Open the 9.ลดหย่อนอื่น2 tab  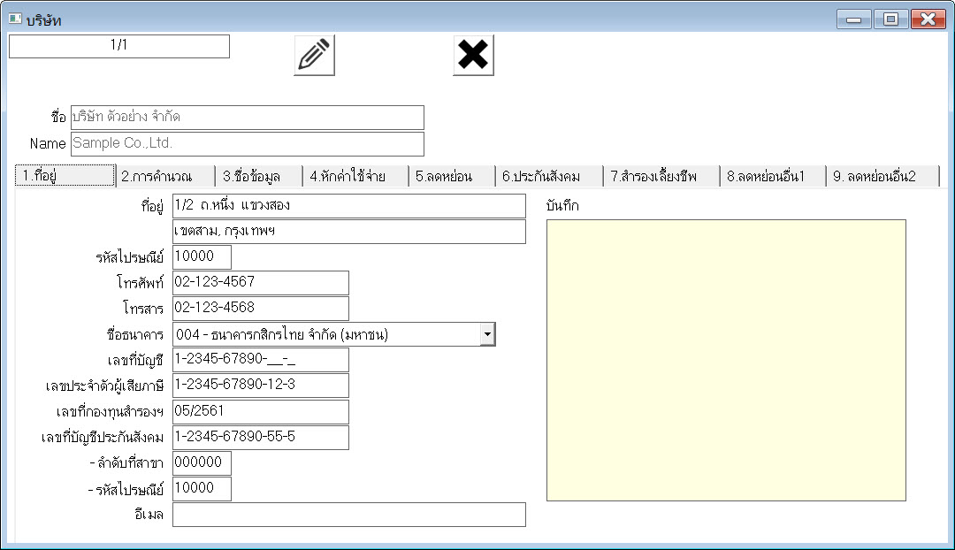coord(881,176)
